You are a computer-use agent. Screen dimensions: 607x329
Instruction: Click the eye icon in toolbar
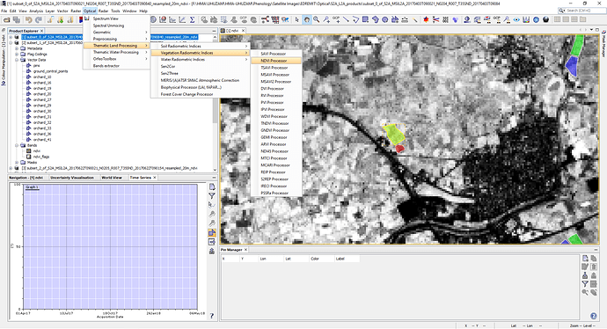point(516,19)
